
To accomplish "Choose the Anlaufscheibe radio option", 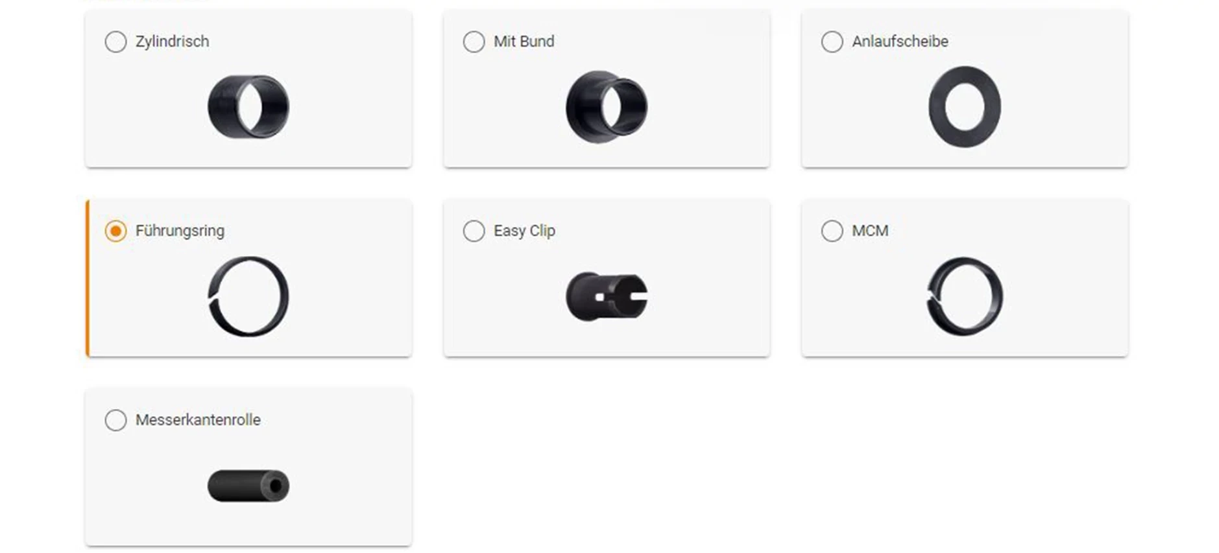I will [x=832, y=42].
